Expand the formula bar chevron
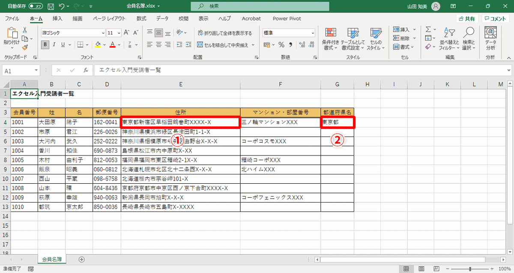The height and width of the screenshot is (273, 514). [x=508, y=70]
